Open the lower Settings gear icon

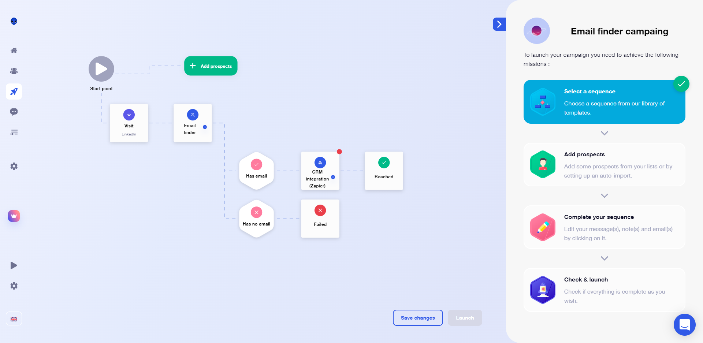point(14,286)
